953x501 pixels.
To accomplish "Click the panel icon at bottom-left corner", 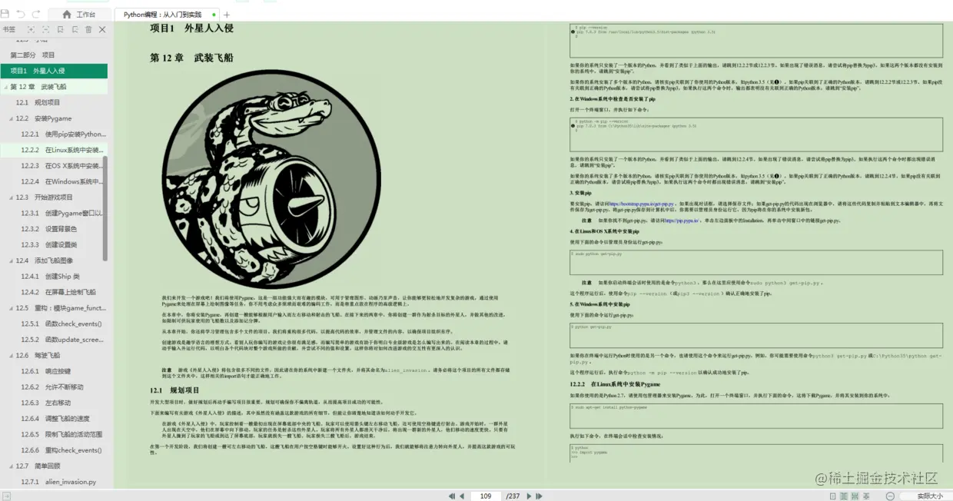I will point(6,496).
